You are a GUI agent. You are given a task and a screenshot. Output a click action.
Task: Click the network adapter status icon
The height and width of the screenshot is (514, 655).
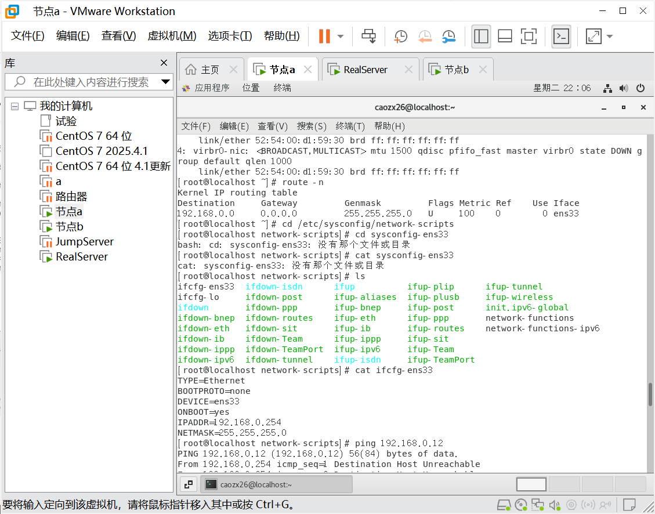(538, 505)
